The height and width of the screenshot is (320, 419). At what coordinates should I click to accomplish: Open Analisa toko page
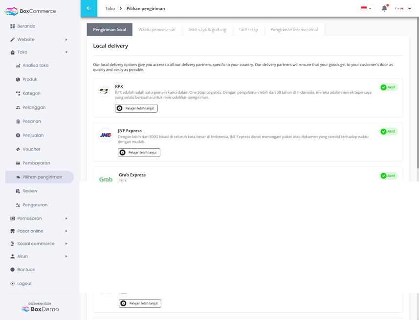coord(35,65)
